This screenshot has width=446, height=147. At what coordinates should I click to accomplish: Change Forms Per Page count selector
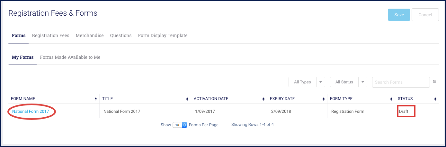(x=180, y=125)
